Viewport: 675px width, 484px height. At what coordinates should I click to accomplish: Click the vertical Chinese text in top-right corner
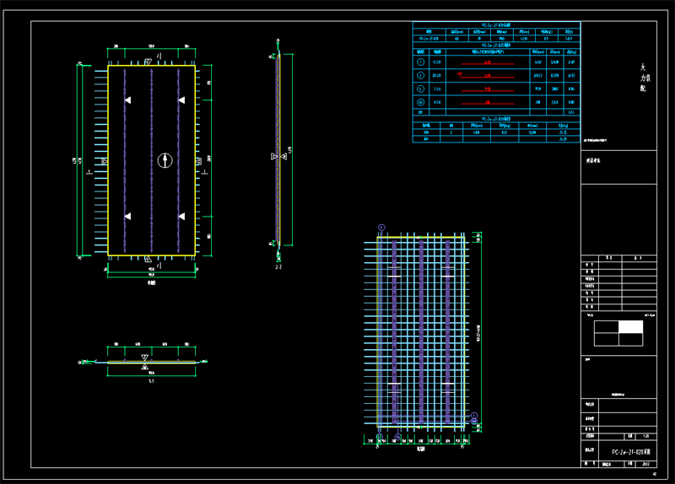[645, 78]
